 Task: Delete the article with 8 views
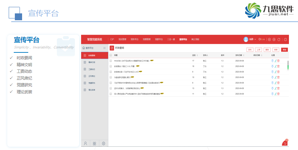click(278, 83)
